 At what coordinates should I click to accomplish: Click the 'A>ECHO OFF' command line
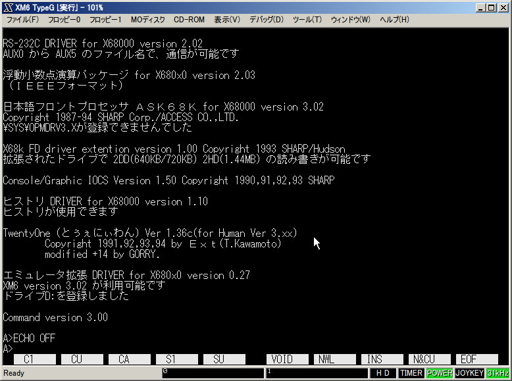[x=29, y=338]
